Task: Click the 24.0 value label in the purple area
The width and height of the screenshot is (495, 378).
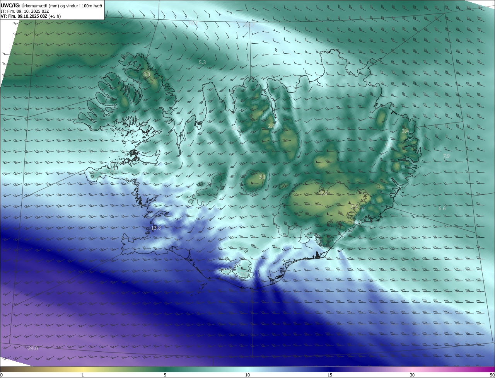Action: (33, 349)
